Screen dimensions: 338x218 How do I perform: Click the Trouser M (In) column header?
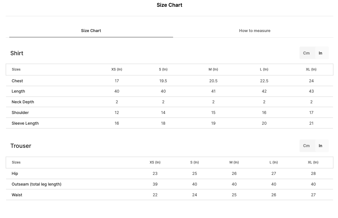(x=234, y=162)
